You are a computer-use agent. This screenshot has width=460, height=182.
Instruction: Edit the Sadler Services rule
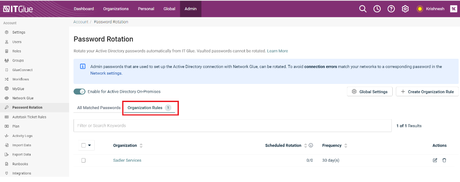point(435,160)
